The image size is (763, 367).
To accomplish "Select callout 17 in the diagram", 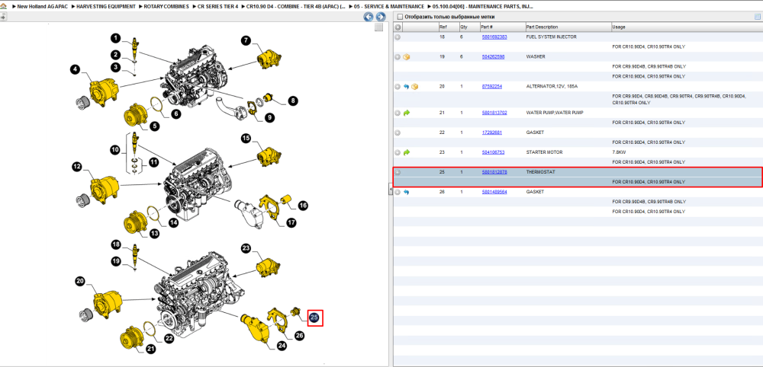I will 291,223.
